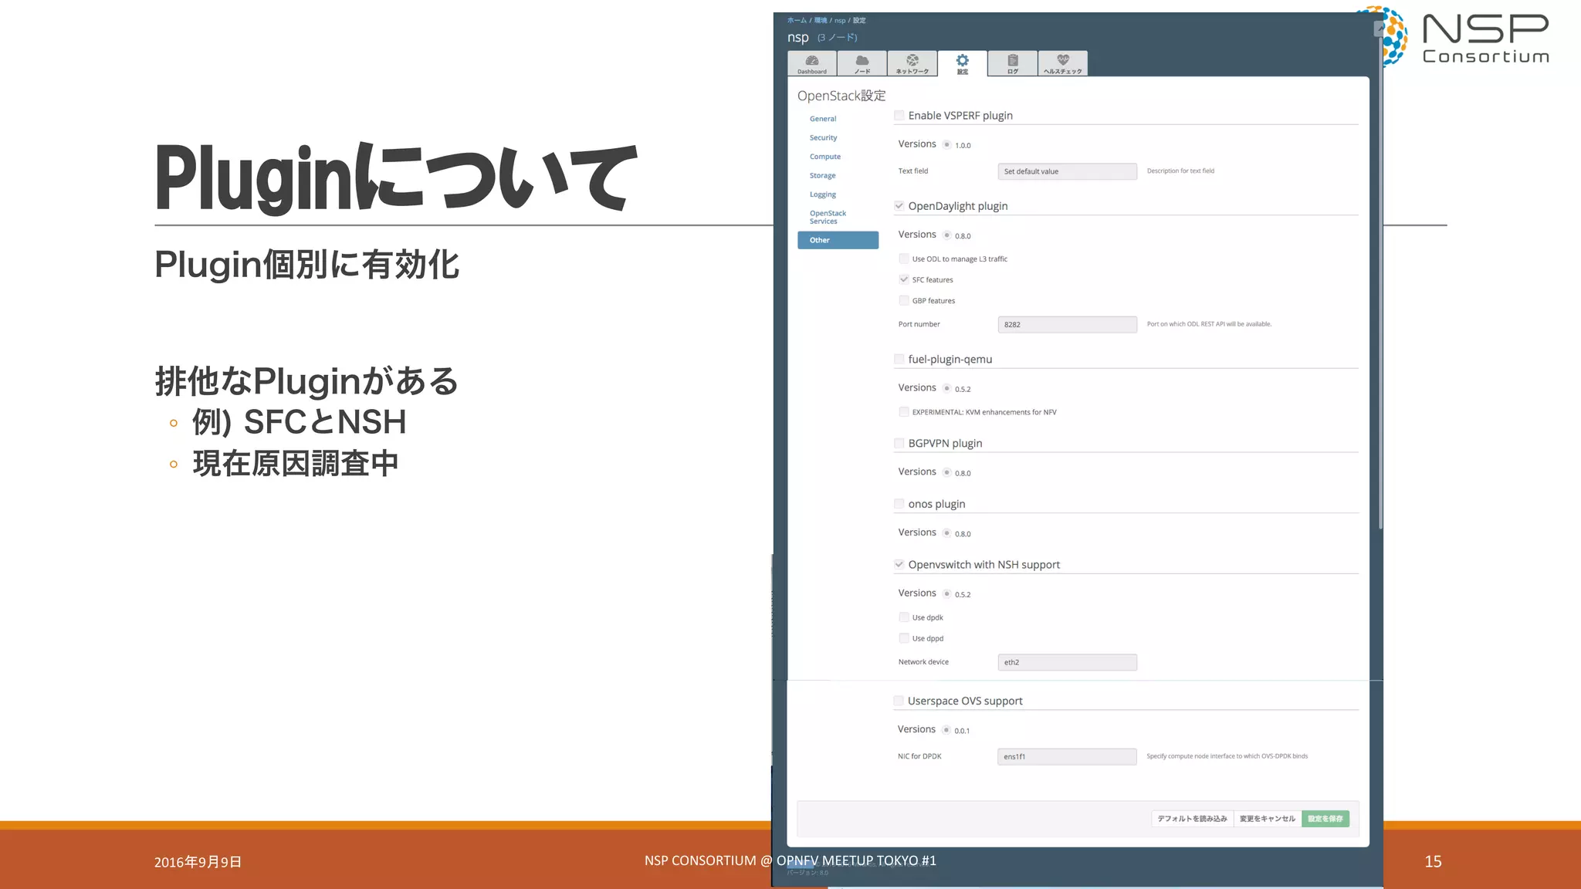Select Logging settings section
The height and width of the screenshot is (889, 1581).
pyautogui.click(x=823, y=194)
